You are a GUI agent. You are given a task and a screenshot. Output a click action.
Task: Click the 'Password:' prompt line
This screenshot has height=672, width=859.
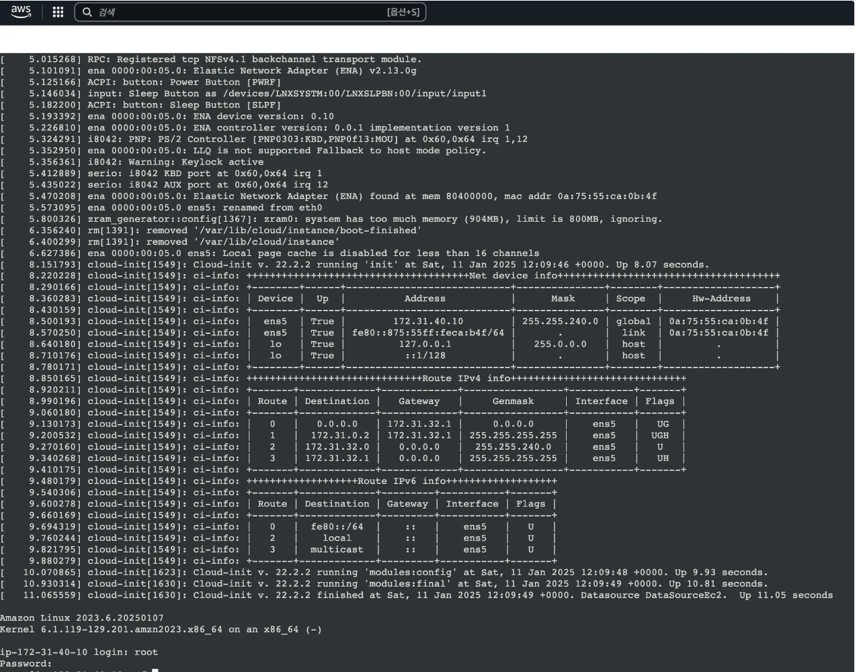coord(26,663)
